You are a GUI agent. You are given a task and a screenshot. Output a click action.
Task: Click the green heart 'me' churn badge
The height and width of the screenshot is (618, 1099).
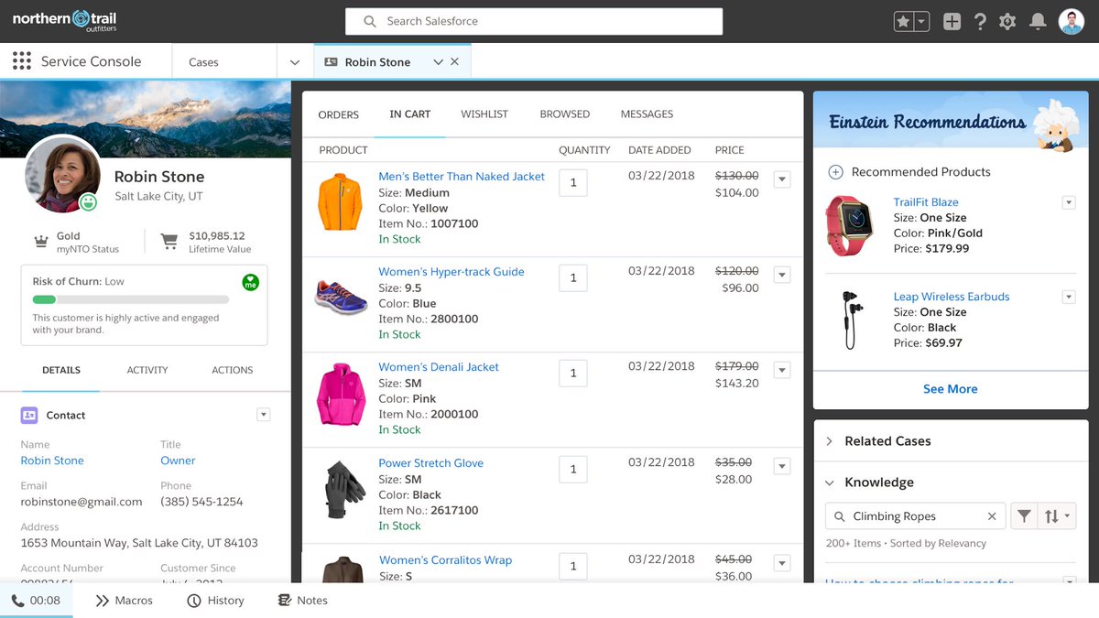(x=250, y=283)
